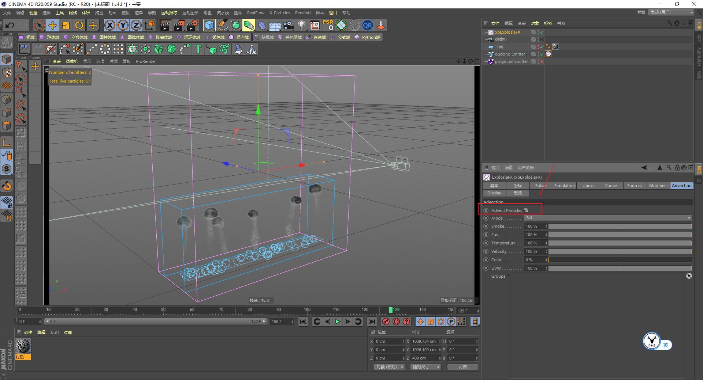This screenshot has width=703, height=380.
Task: Select the Move tool in the toolbar
Action: coord(52,25)
